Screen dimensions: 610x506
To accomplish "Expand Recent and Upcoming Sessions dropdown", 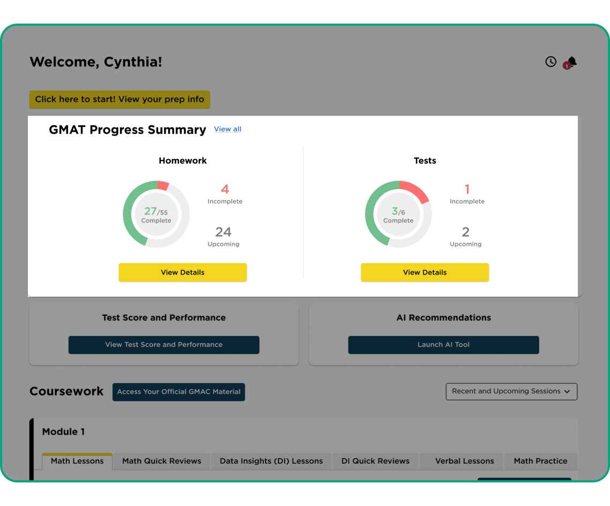I will click(511, 391).
